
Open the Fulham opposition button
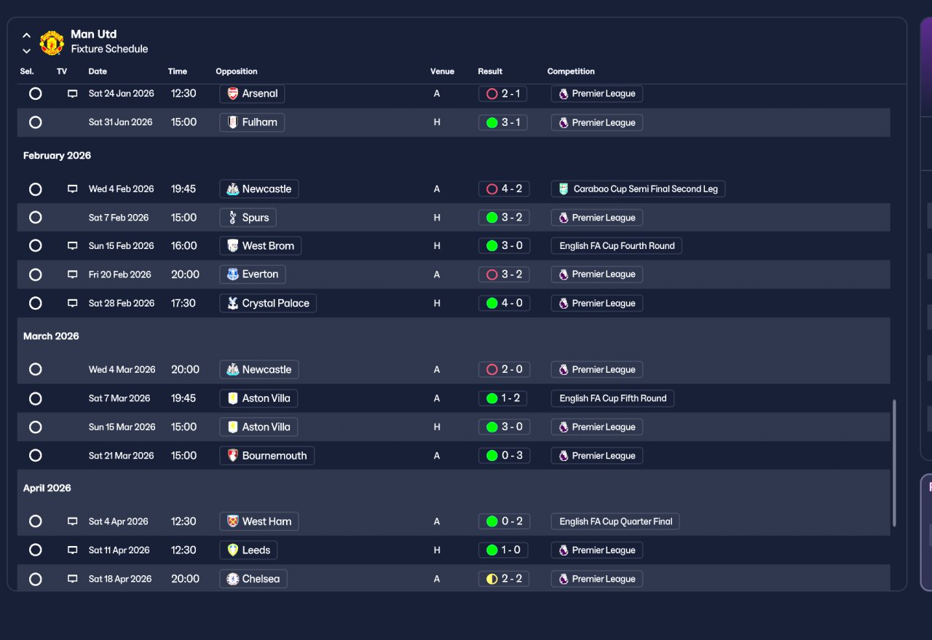coord(252,122)
